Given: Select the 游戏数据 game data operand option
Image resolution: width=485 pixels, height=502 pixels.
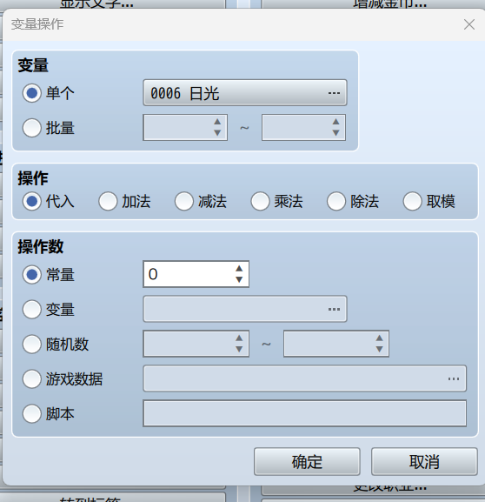Looking at the screenshot, I should (32, 378).
